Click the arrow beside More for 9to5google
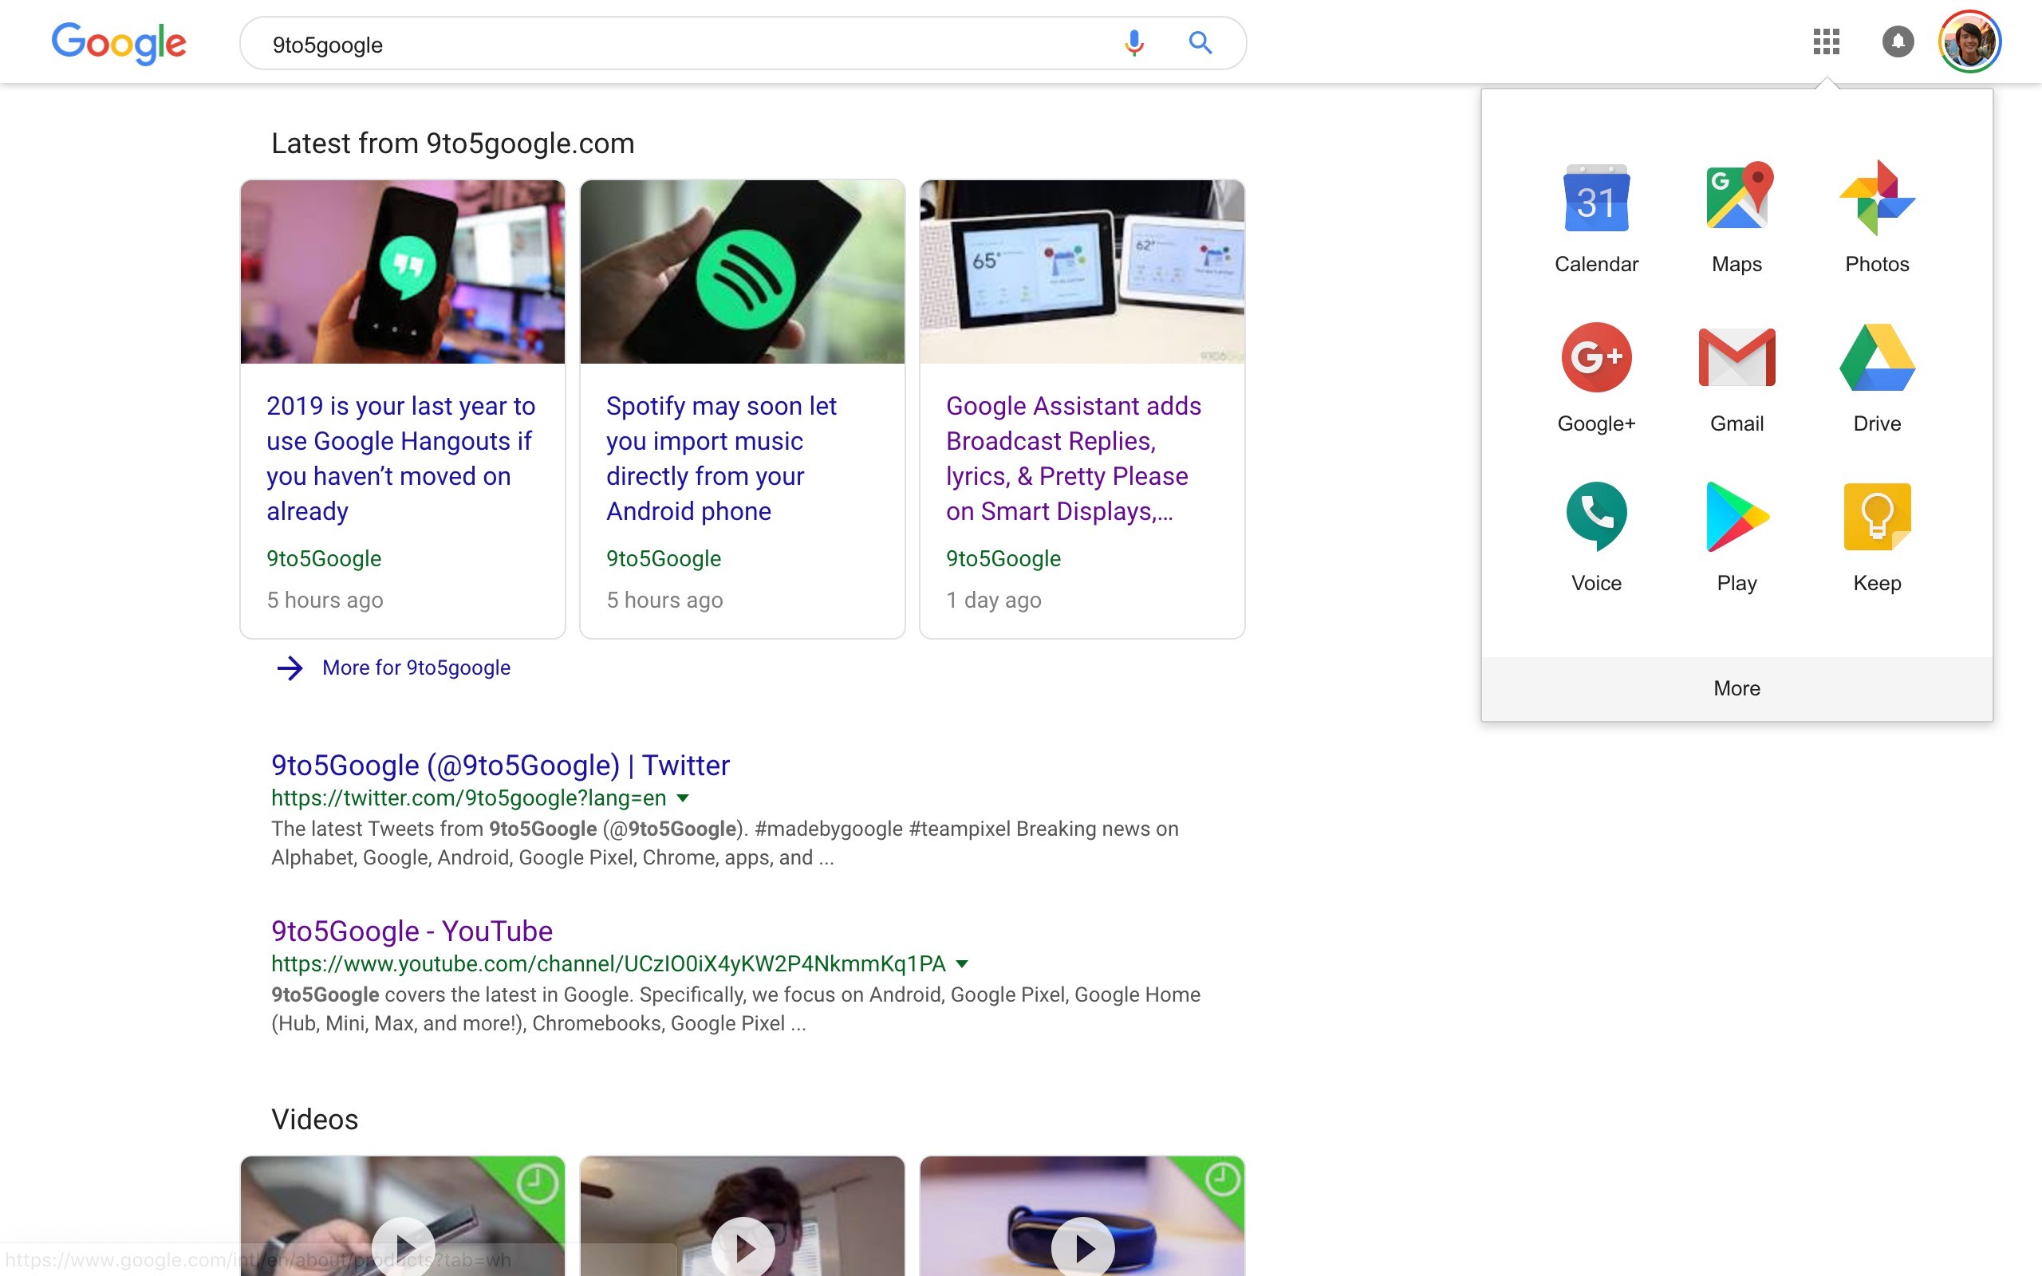The image size is (2042, 1276). [290, 668]
